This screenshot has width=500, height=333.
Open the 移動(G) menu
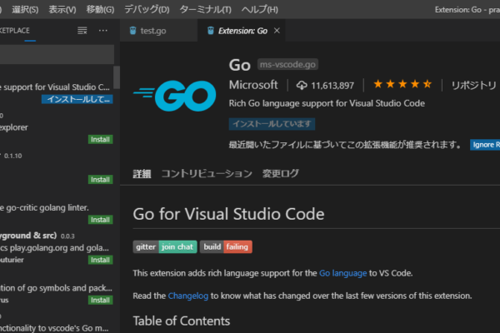point(100,9)
